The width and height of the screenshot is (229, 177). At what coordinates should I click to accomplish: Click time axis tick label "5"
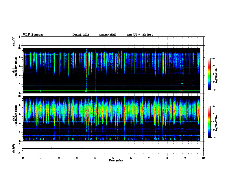(113, 158)
